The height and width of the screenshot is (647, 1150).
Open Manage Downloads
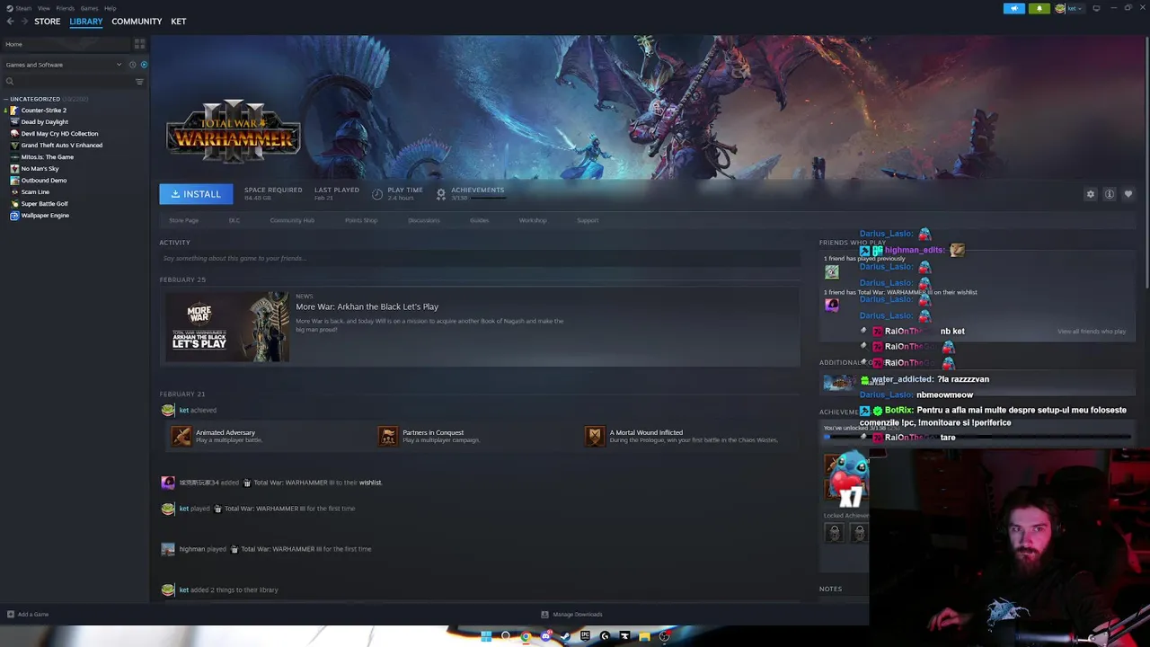click(571, 615)
